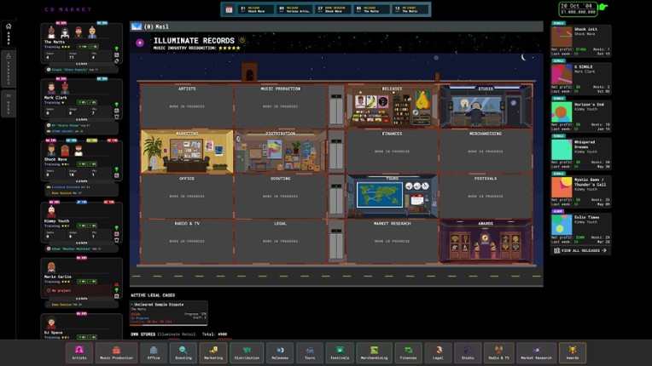Select the third left sidebar tab

(9, 104)
